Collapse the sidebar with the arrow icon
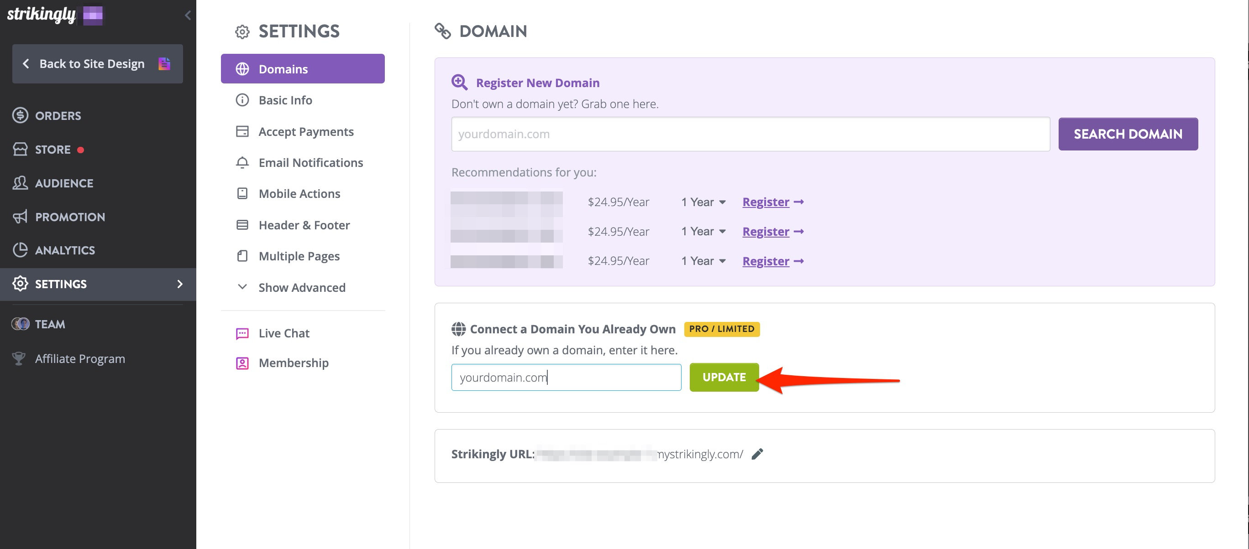The height and width of the screenshot is (549, 1249). pyautogui.click(x=188, y=16)
